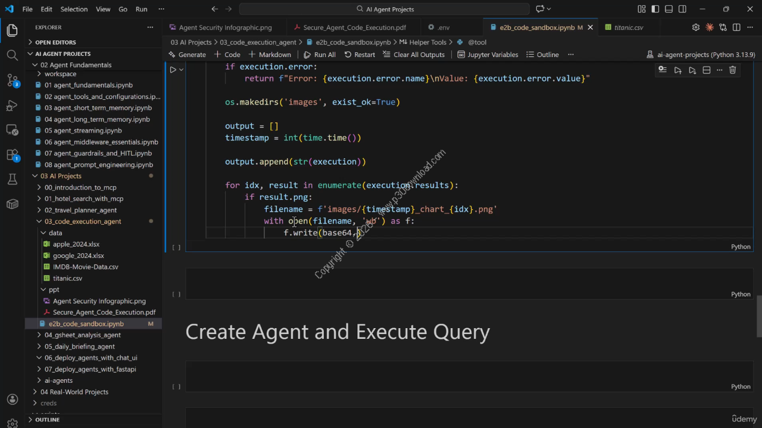Image resolution: width=762 pixels, height=428 pixels.
Task: Click the AI Agent Projects search box
Action: [384, 9]
